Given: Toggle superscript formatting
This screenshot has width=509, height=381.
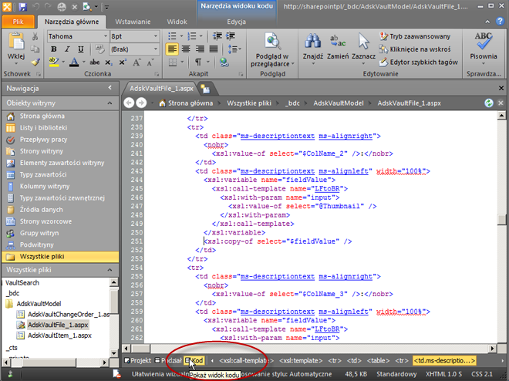Looking at the screenshot, I should pos(123,62).
